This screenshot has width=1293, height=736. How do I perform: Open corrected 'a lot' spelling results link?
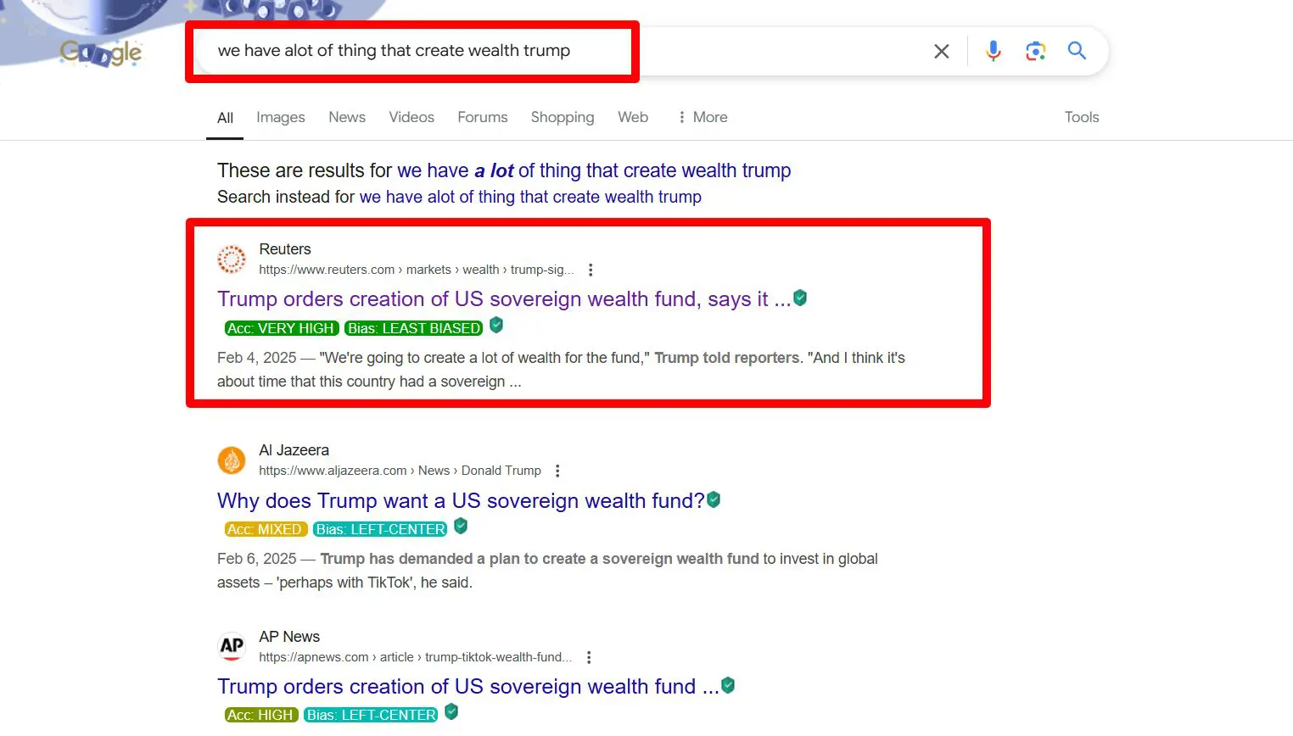[594, 170]
